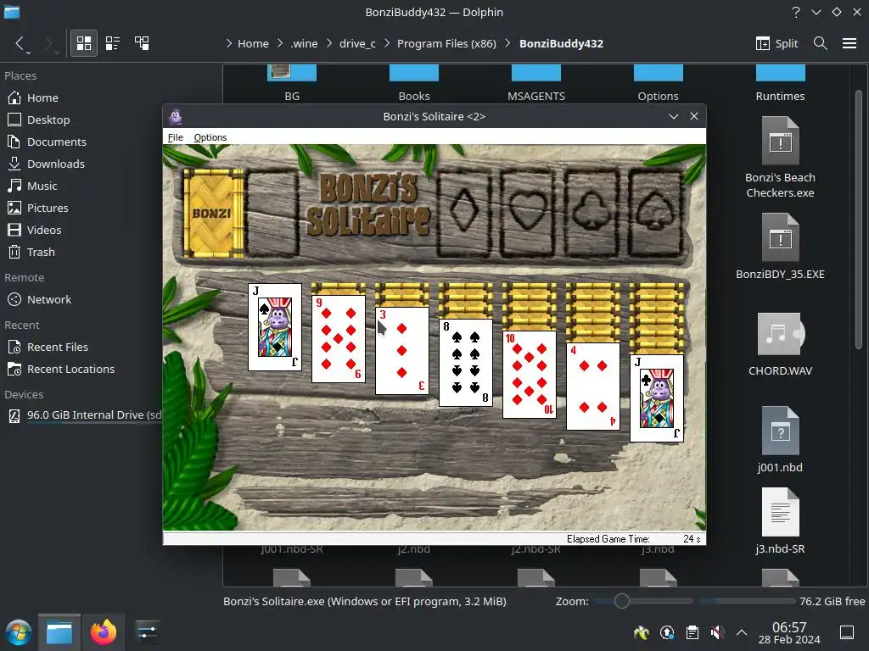Expand the chevron before Program Files (x86)
869x651 pixels.
(387, 43)
